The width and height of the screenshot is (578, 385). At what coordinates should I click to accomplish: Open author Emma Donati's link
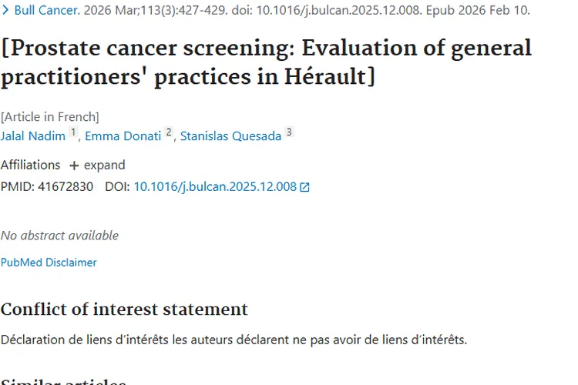pyautogui.click(x=123, y=136)
